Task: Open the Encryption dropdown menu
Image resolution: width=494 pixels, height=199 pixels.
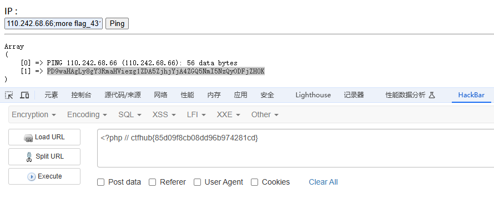Action: click(34, 114)
